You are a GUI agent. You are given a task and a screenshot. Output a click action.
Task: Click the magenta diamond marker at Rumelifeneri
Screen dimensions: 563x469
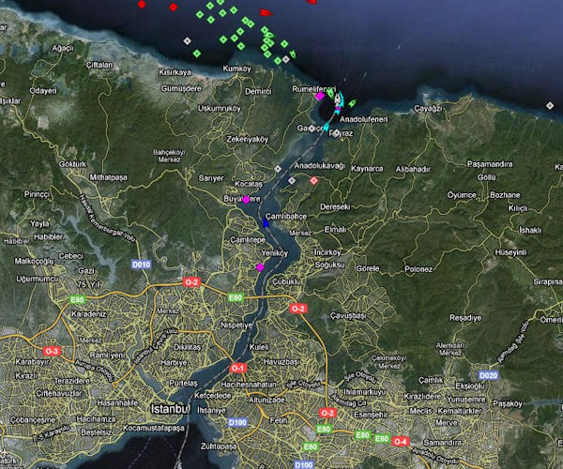click(x=320, y=96)
